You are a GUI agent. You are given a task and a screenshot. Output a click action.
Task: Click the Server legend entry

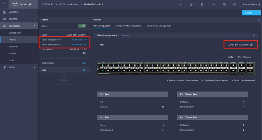(235, 80)
